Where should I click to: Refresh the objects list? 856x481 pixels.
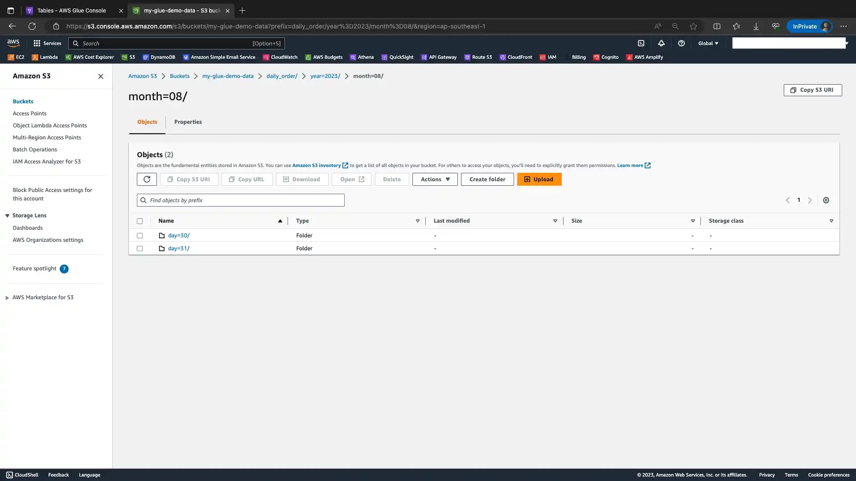click(146, 179)
